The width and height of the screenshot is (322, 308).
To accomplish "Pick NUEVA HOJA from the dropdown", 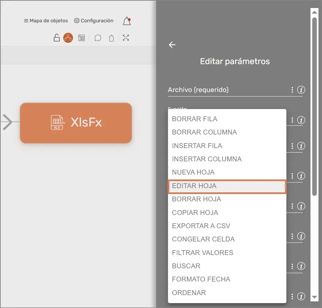I will pos(227,172).
